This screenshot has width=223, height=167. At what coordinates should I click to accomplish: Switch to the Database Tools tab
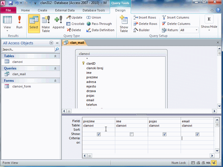93,10
